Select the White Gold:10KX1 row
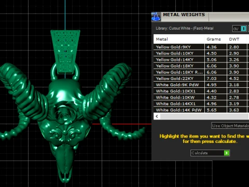 [x=201, y=91]
